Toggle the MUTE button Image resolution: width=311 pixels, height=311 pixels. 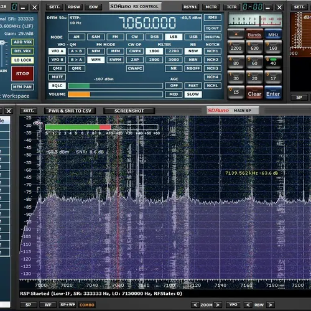click(57, 77)
